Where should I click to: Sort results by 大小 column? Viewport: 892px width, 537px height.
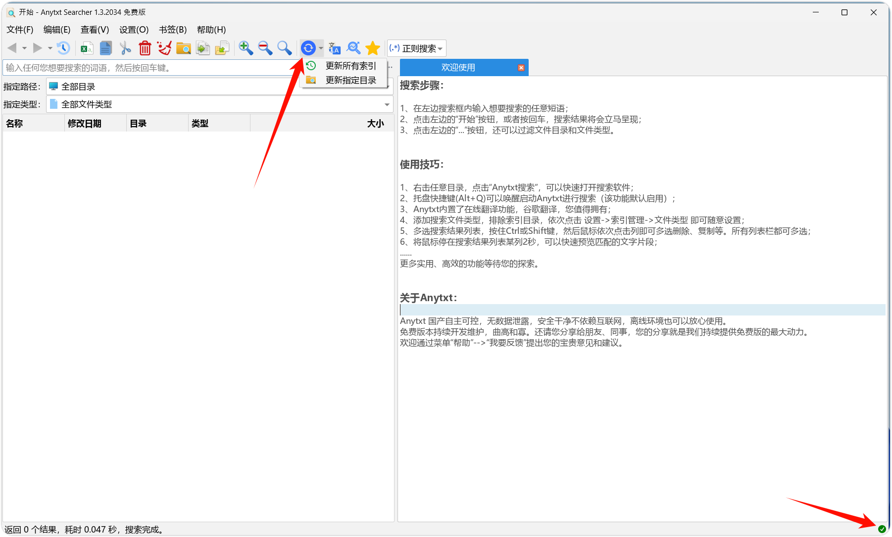coord(322,124)
